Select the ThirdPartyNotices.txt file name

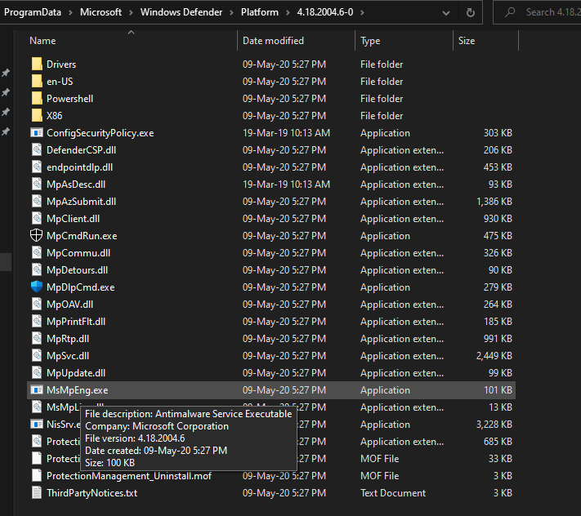point(92,493)
